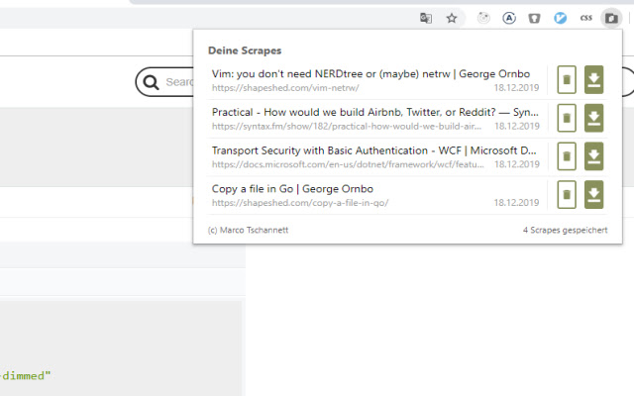Click the magnifier icon in search box
The width and height of the screenshot is (634, 396).
[x=151, y=82]
